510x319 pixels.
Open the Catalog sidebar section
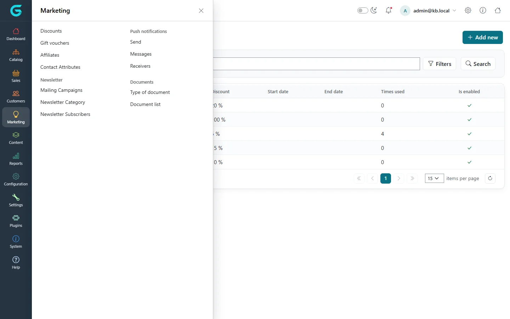[x=16, y=55]
